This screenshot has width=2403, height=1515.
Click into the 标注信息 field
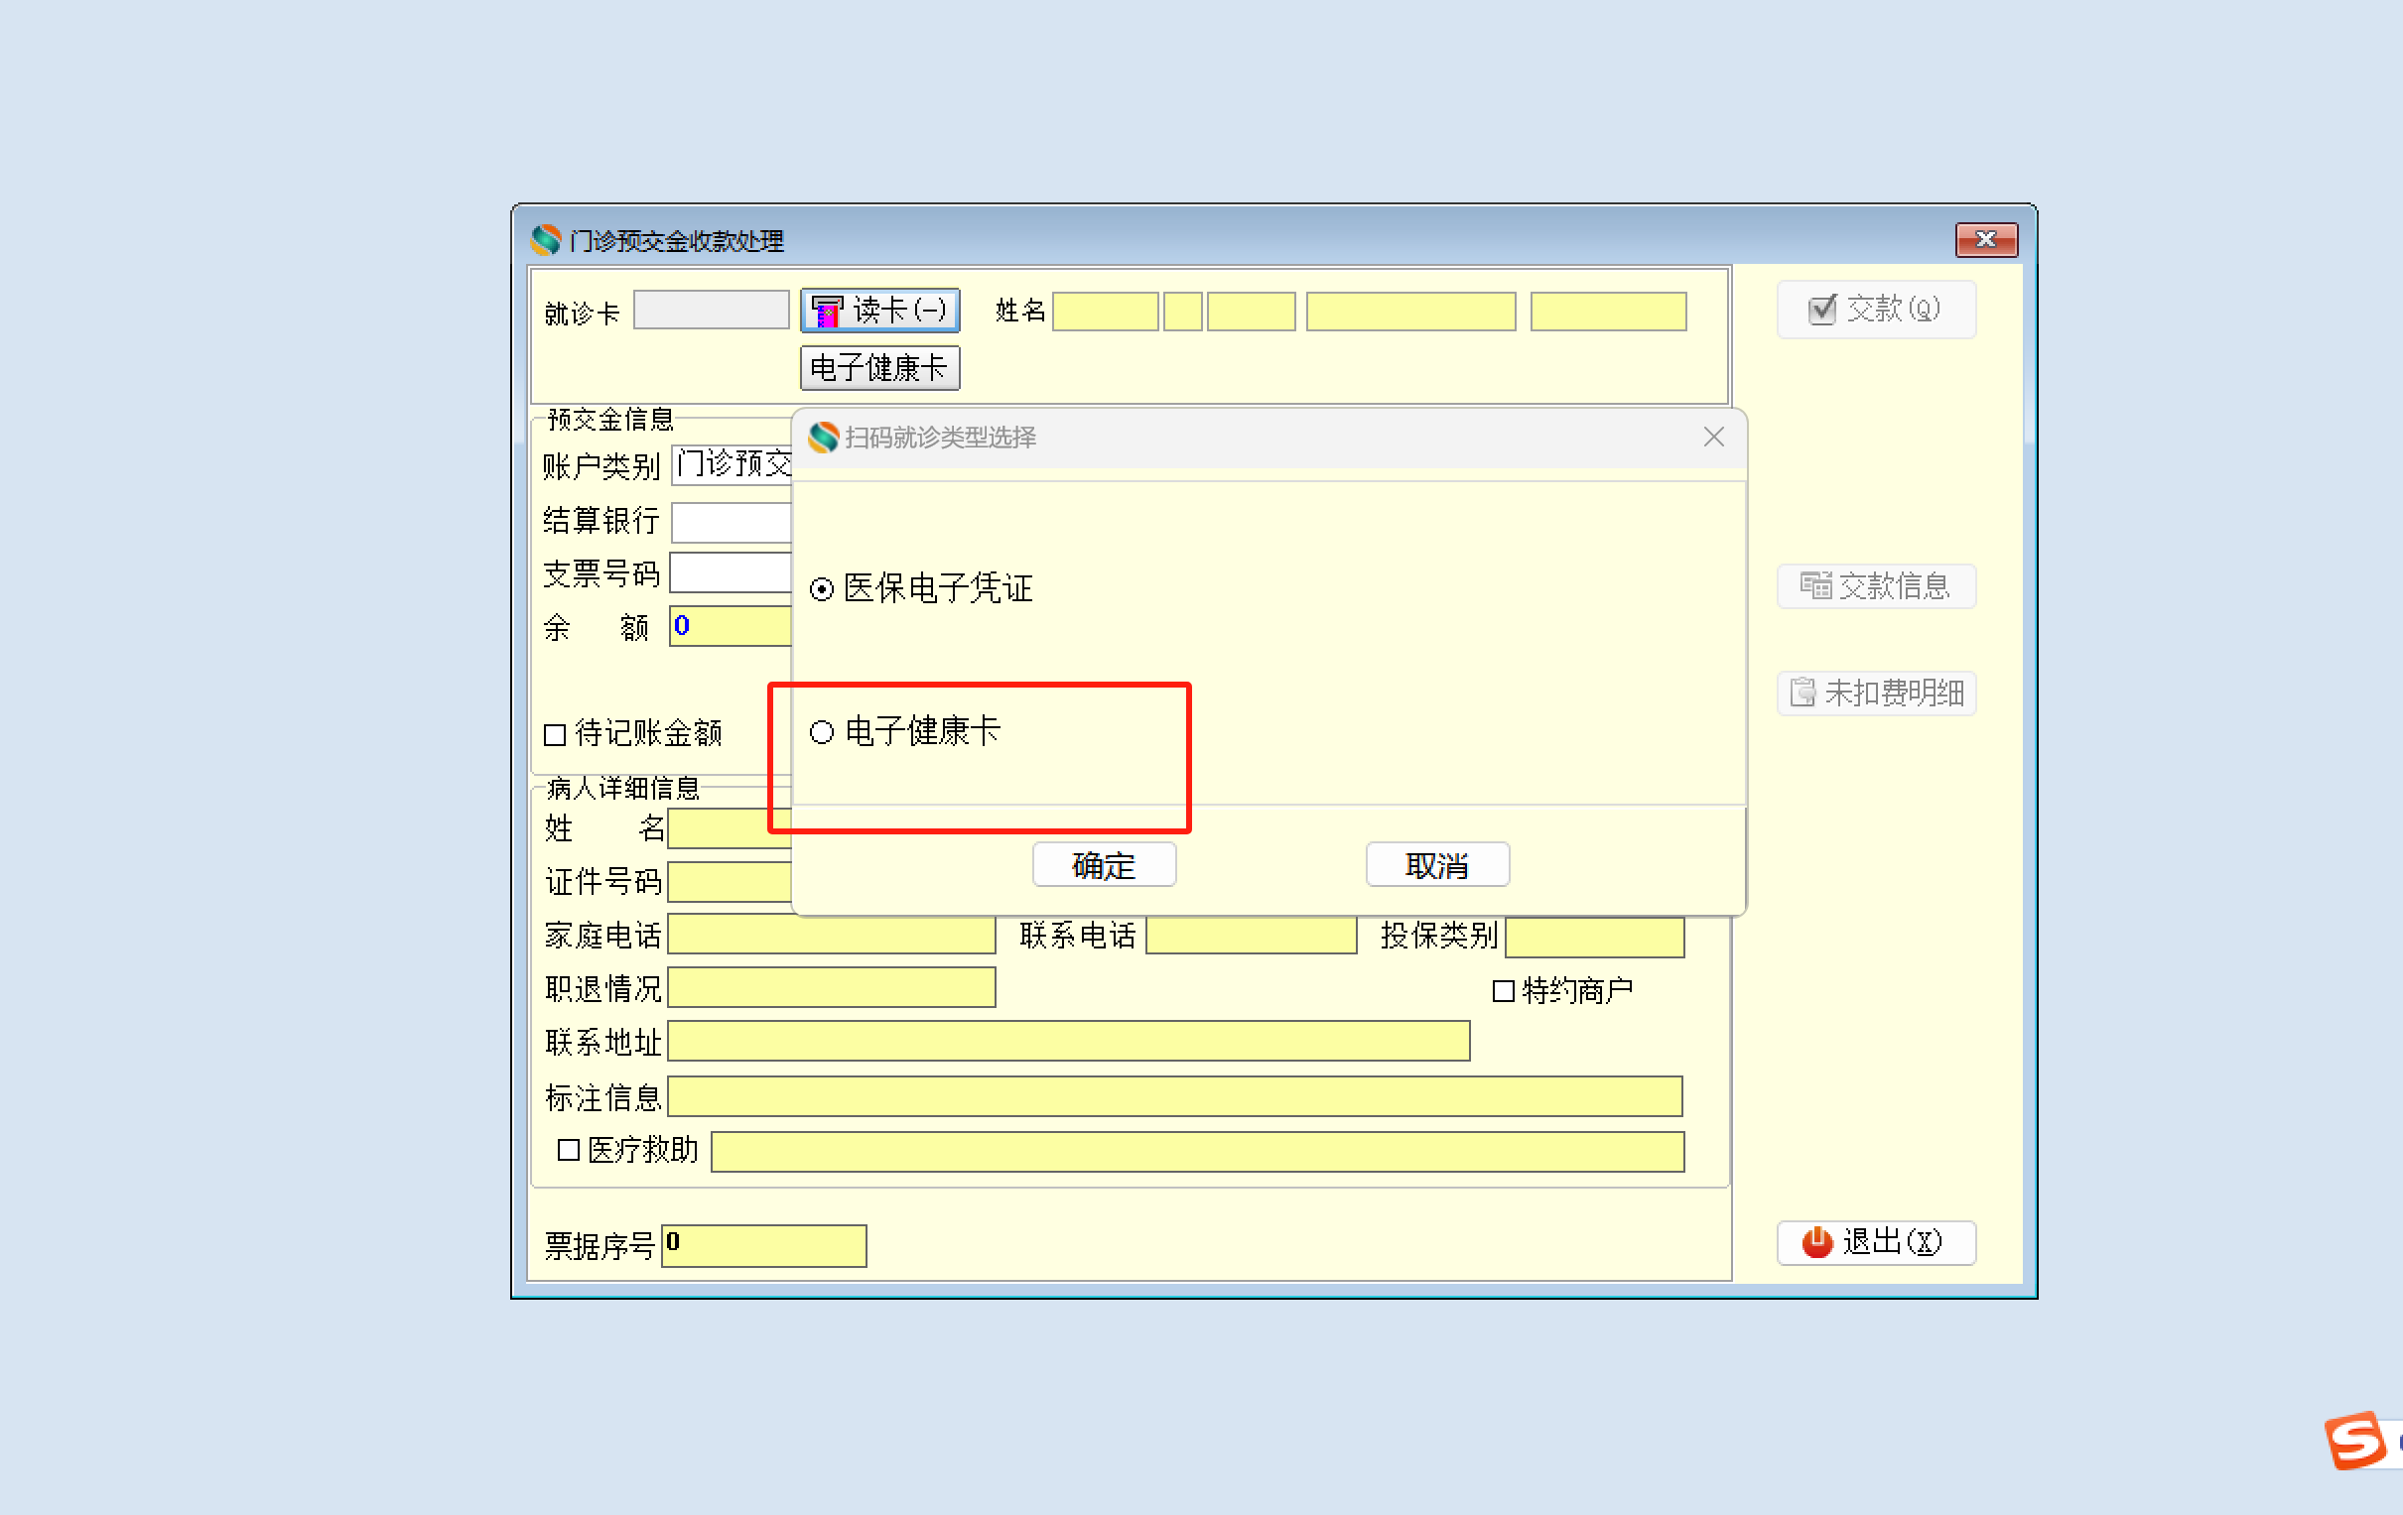1173,1096
